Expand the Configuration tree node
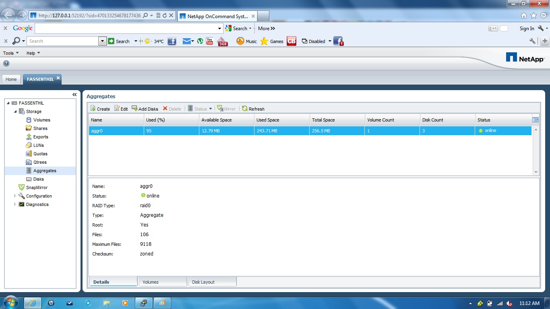Screen dimensions: 550x309 (x=14, y=196)
